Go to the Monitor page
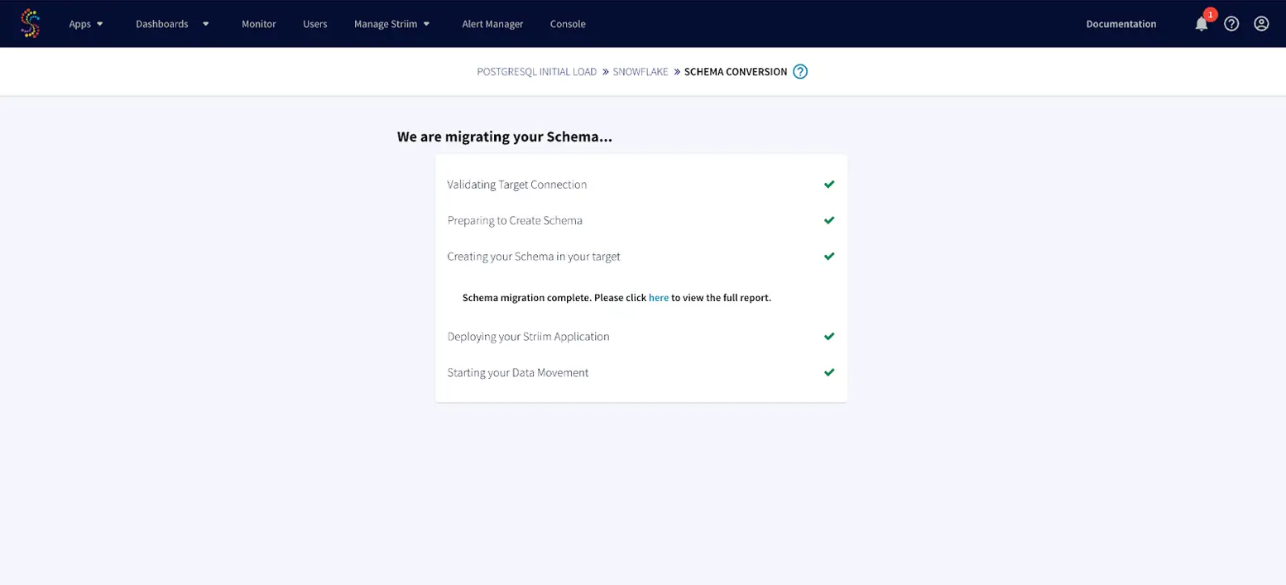1286x585 pixels. pyautogui.click(x=259, y=24)
